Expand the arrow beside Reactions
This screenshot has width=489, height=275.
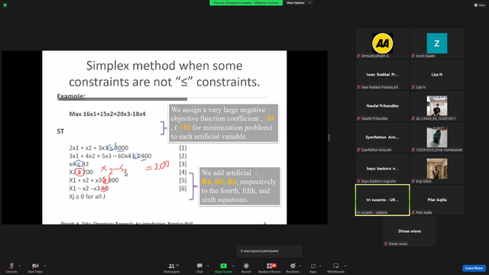[x=300, y=266]
